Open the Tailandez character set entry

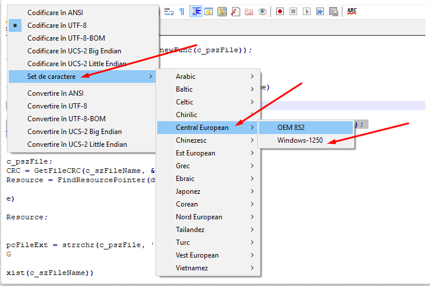208,230
